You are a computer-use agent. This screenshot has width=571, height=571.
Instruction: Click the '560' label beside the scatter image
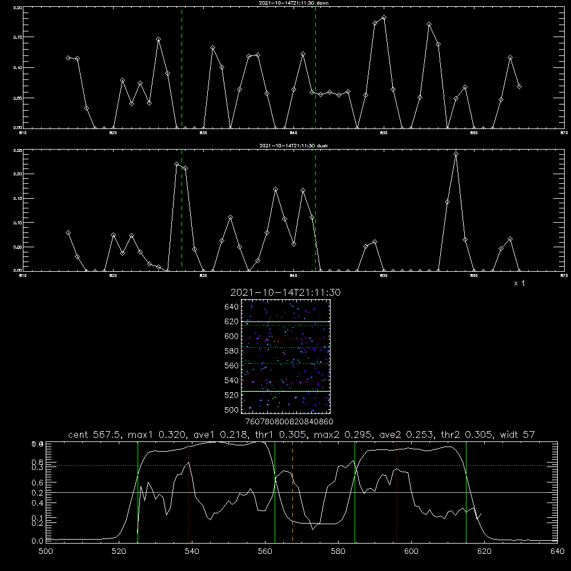[x=232, y=365]
